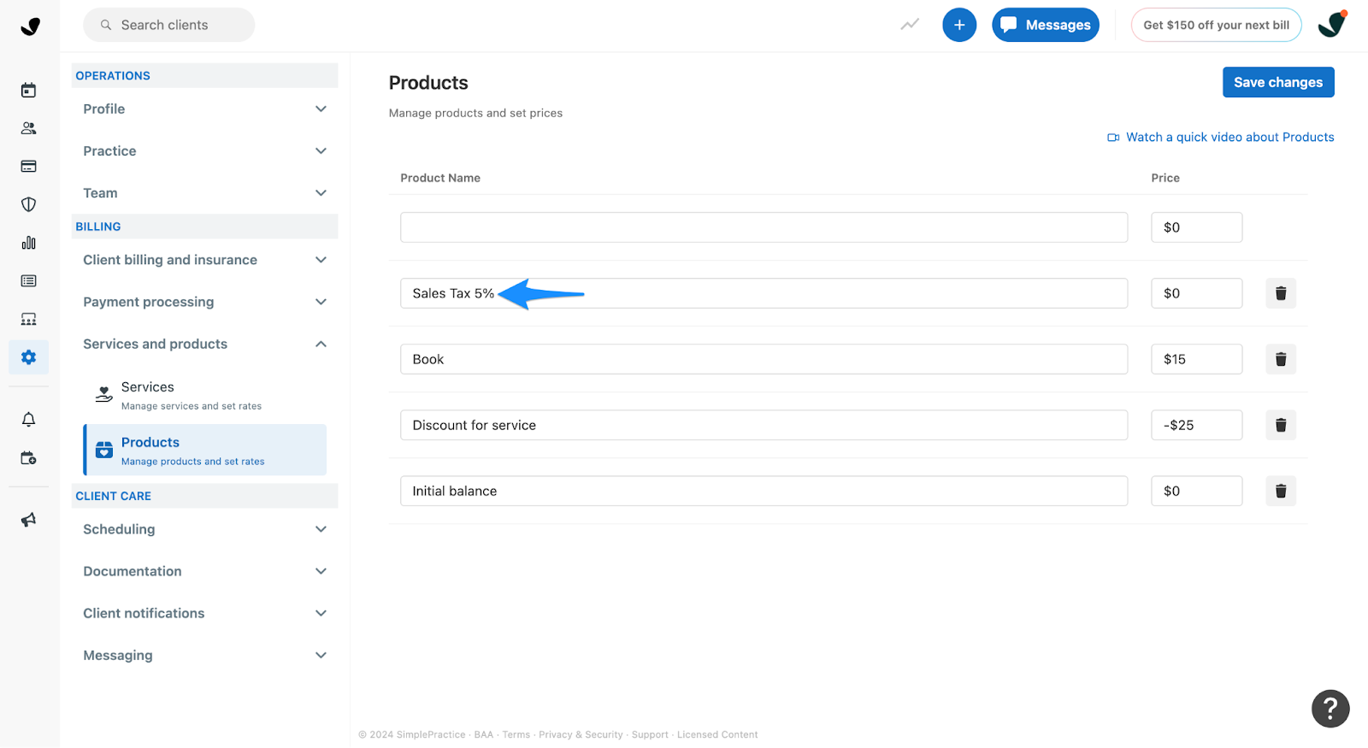The image size is (1368, 748).
Task: Open Licensed Content footer link
Action: click(717, 734)
